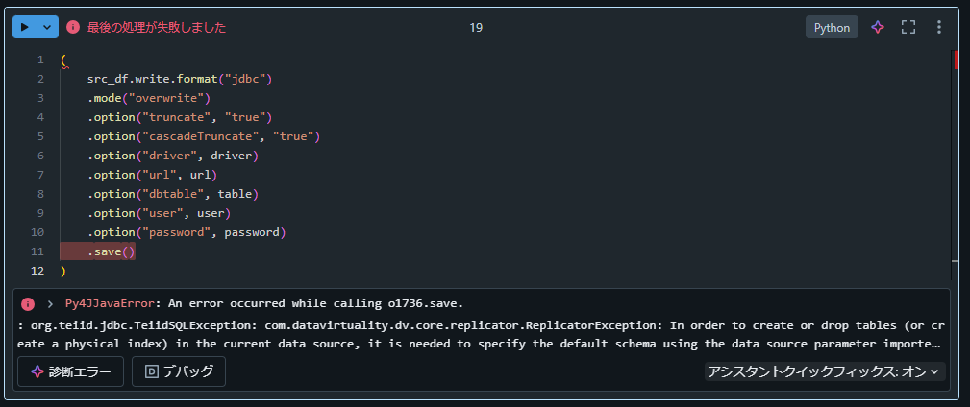Click line number 12 in gutter
Image resolution: width=970 pixels, height=407 pixels.
click(37, 271)
